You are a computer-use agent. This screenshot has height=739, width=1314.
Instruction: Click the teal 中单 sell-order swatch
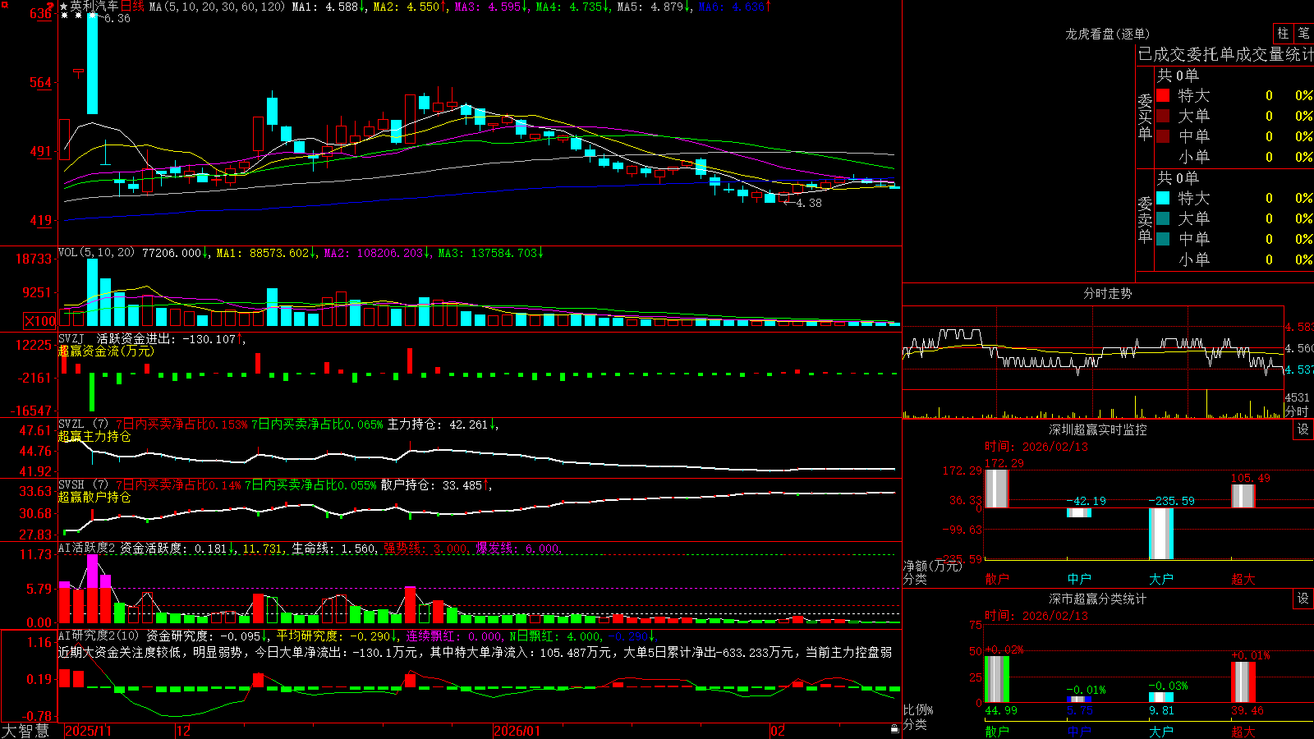(x=1163, y=239)
